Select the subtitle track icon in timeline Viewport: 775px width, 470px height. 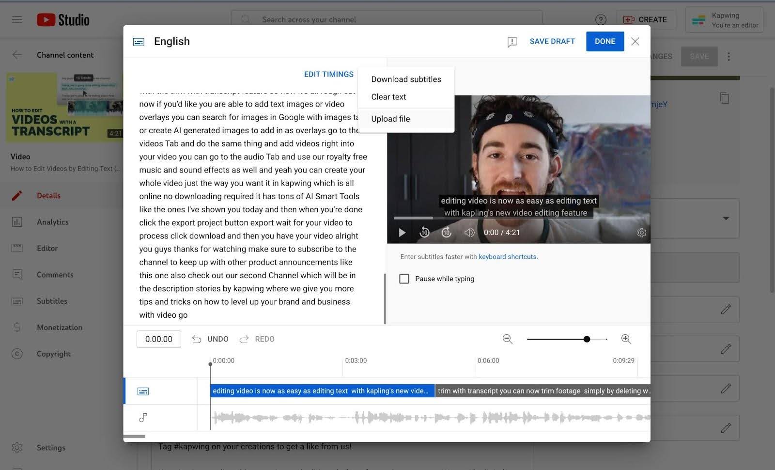pyautogui.click(x=143, y=391)
